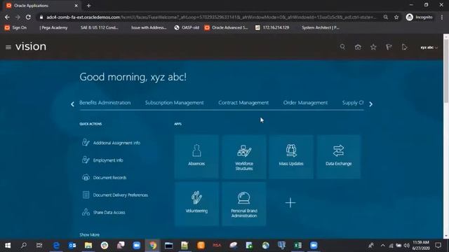Select the partially visible Supply Chain tab

pyautogui.click(x=353, y=103)
